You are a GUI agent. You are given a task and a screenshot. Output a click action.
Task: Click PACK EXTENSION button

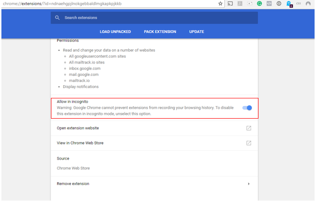pyautogui.click(x=160, y=32)
